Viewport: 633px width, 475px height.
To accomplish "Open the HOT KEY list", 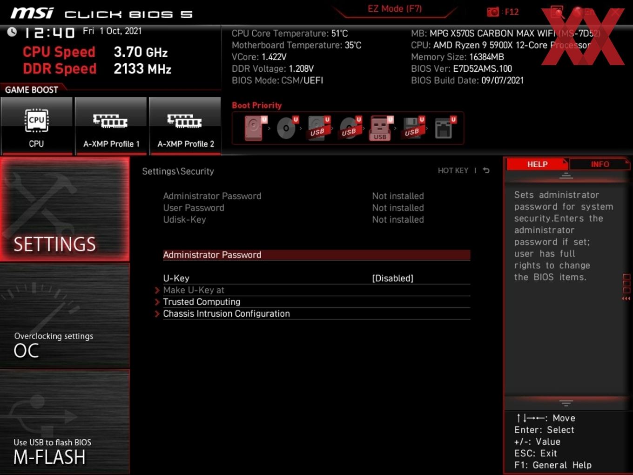I will [453, 170].
